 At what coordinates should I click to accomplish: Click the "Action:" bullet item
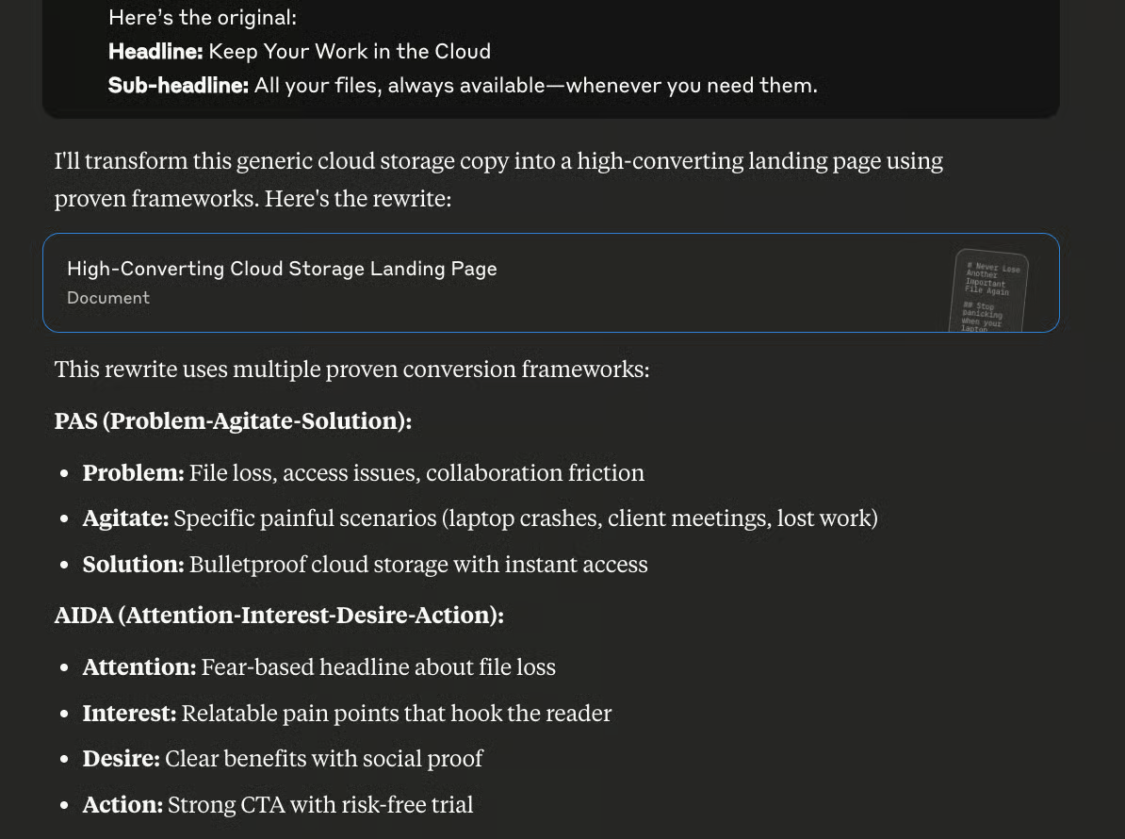(x=278, y=804)
